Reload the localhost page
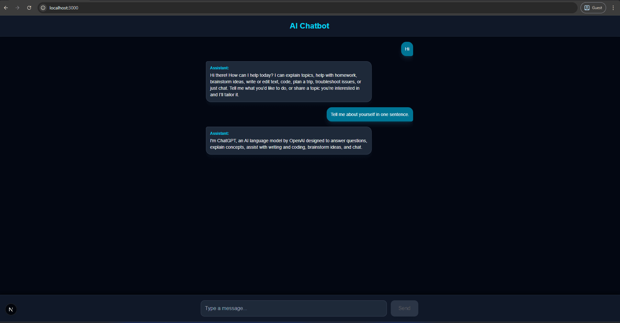This screenshot has width=620, height=323. 29,8
